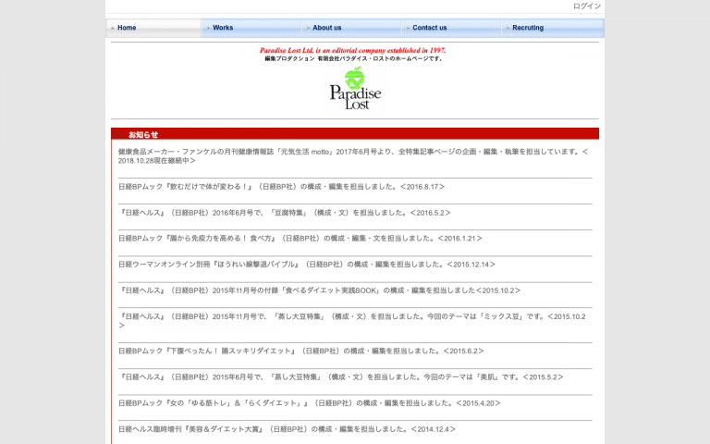Click the Paradise Lost apple logo

(355, 88)
